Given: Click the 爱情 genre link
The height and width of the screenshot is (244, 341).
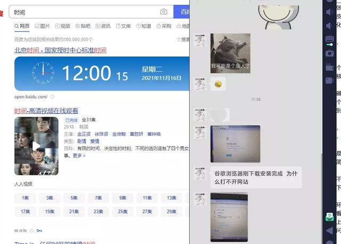Looking at the screenshot, I should click(x=95, y=141).
